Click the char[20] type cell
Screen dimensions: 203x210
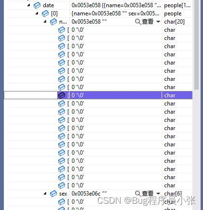[x=174, y=22]
